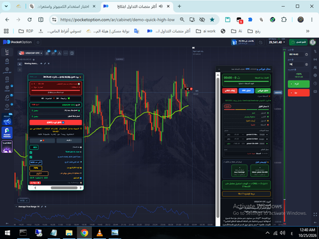Minimize the right analyzer panel with dash

(x=219, y=69)
